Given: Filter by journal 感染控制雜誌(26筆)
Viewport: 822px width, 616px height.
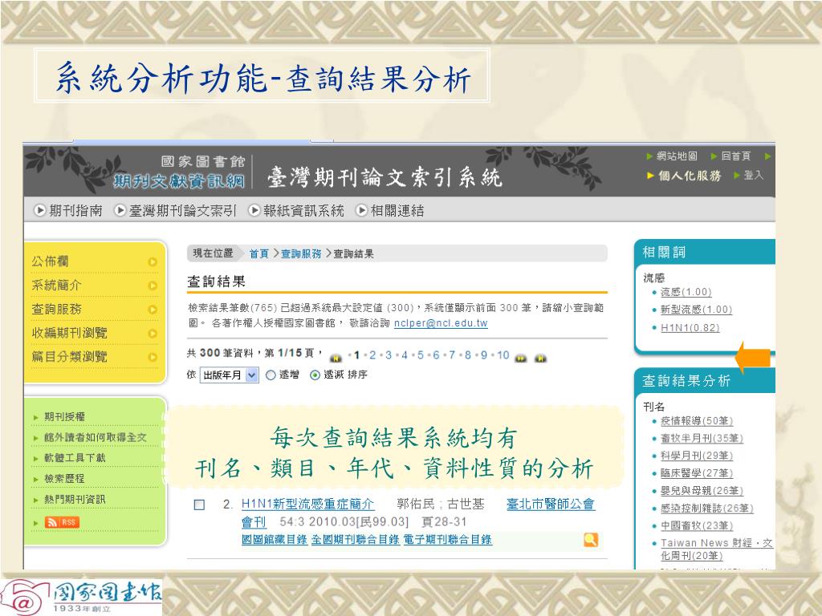Looking at the screenshot, I should 707,508.
